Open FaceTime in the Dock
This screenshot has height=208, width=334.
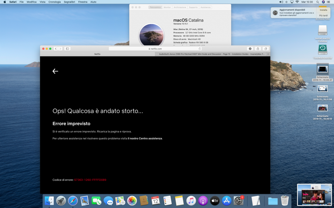pyautogui.click(x=97, y=200)
